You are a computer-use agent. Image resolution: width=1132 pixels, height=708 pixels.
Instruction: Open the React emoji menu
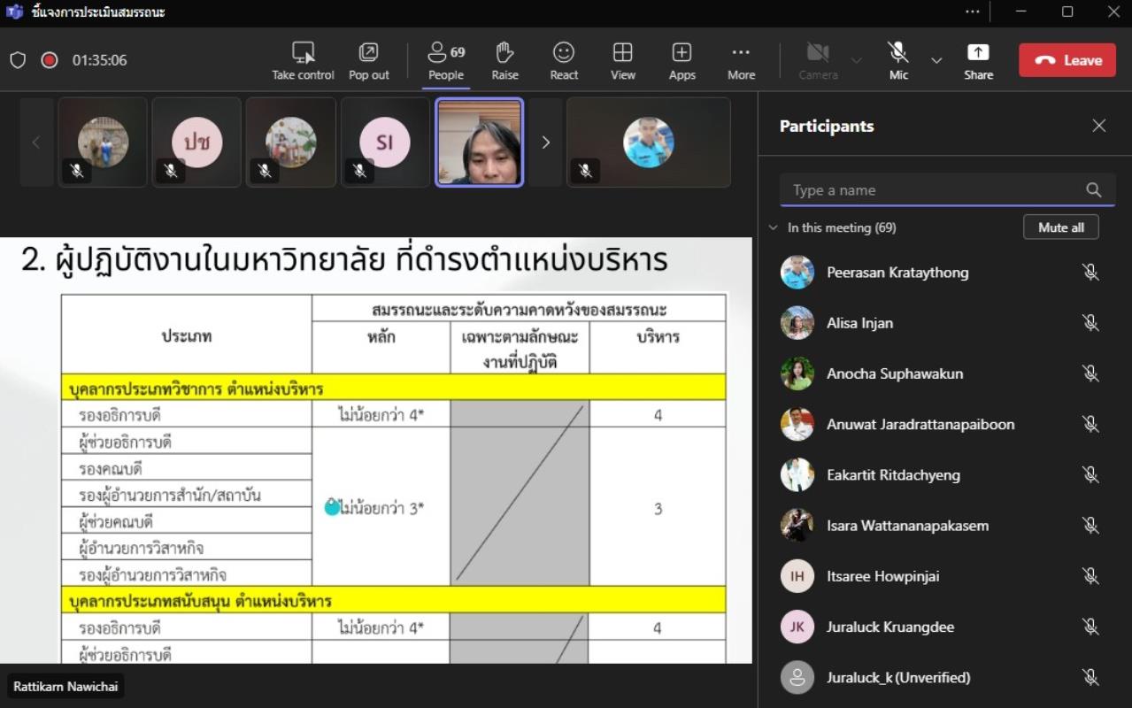[564, 52]
